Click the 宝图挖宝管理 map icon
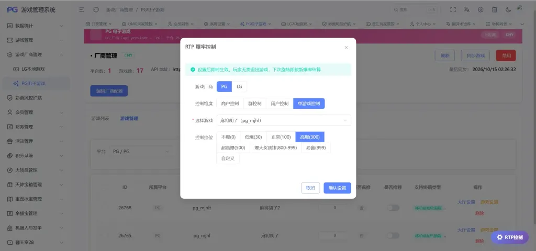This screenshot has width=536, height=251. 10,199
